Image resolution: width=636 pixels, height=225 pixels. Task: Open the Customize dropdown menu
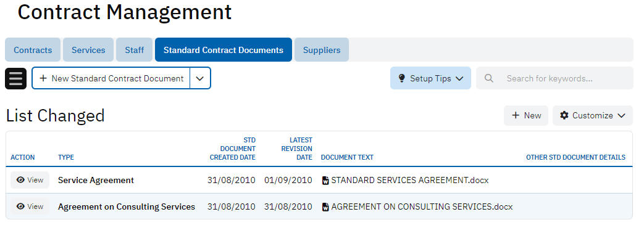(593, 115)
